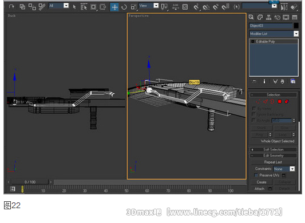
Task: Toggle Ignore Backfacing checkbox
Action: (253, 114)
